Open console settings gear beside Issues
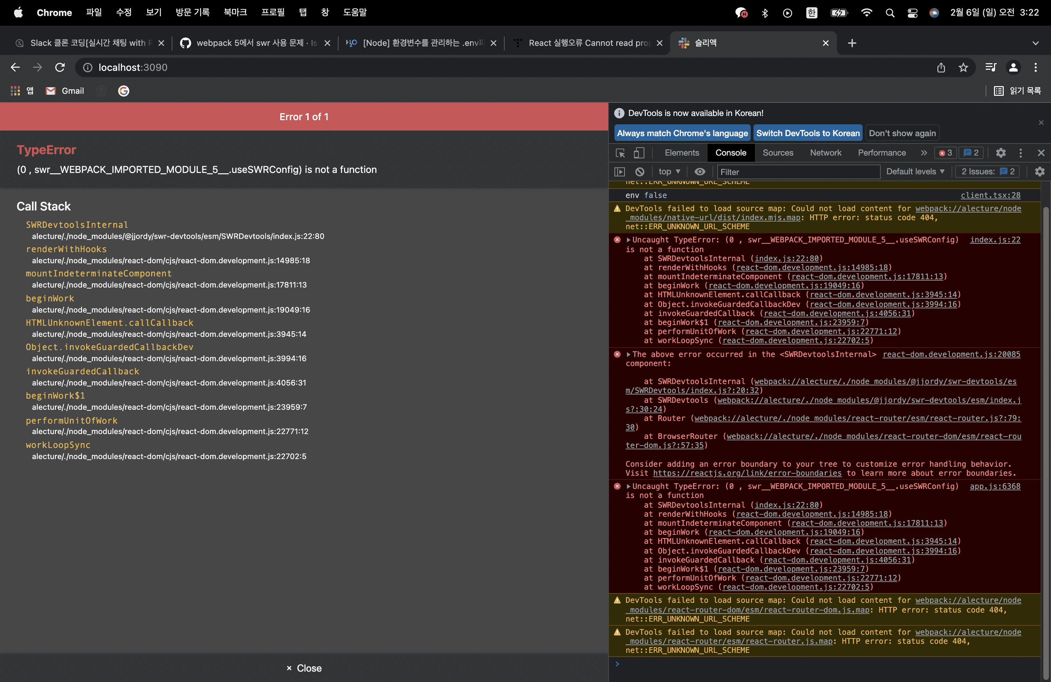 coord(1040,172)
